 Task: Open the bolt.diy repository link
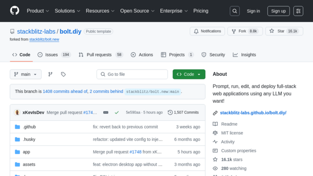point(70,31)
